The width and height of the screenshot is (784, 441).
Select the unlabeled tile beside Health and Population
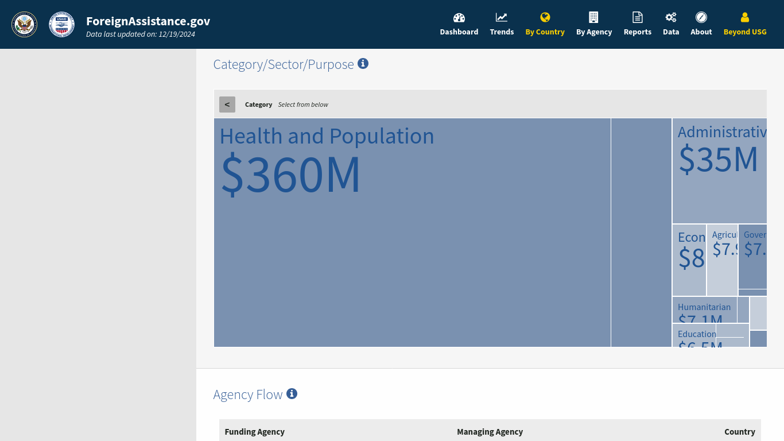coord(641,233)
